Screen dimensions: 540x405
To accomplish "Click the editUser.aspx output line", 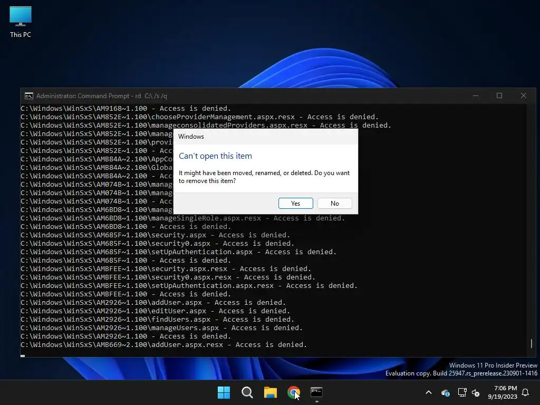I will point(156,311).
